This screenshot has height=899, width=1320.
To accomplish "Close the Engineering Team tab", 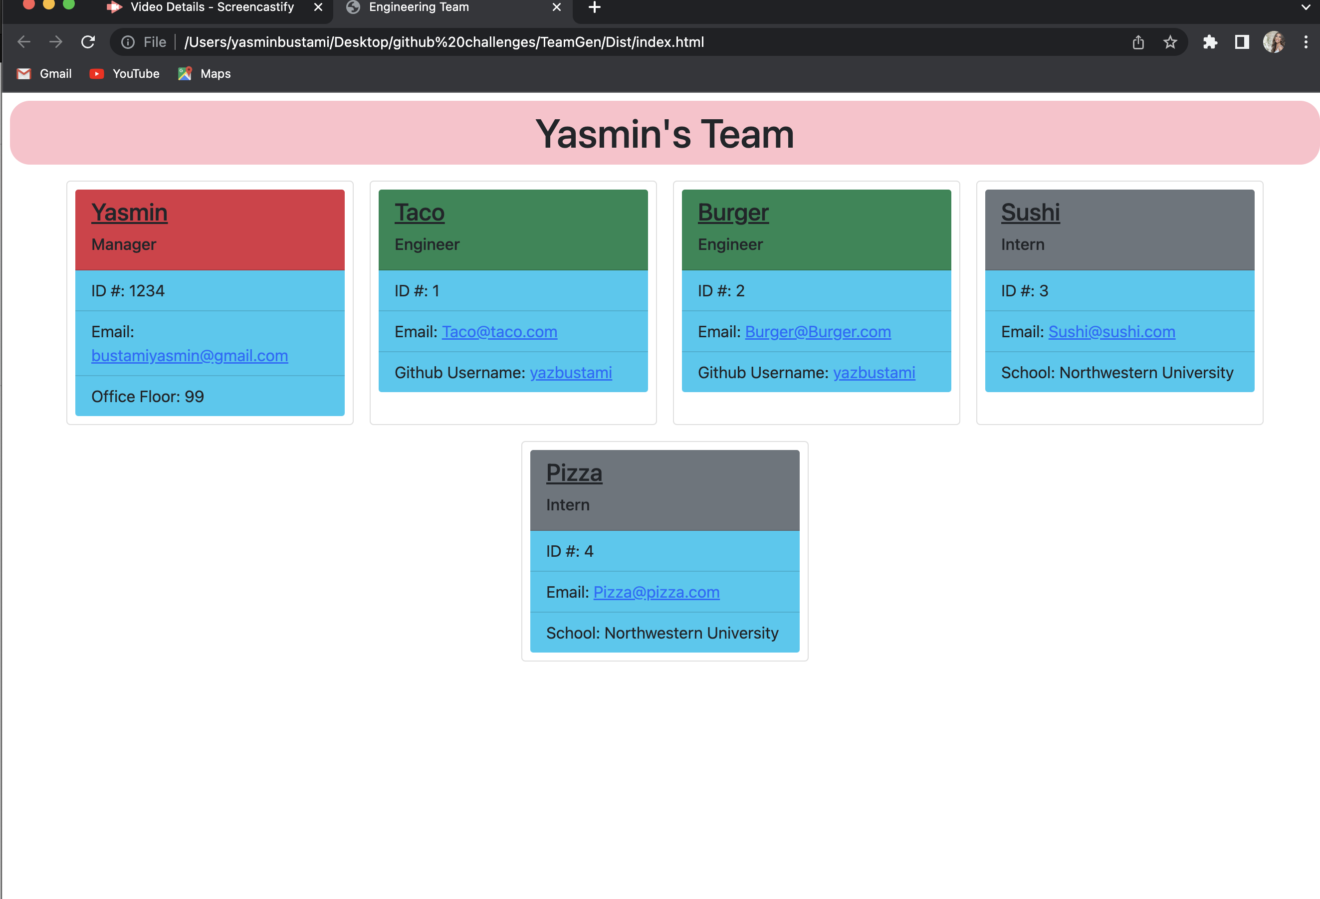I will pyautogui.click(x=557, y=7).
